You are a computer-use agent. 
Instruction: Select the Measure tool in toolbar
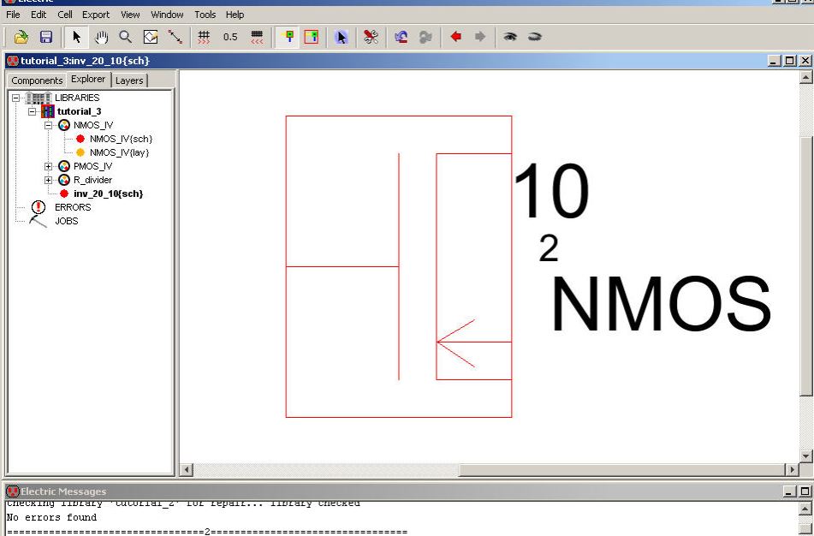coord(175,37)
